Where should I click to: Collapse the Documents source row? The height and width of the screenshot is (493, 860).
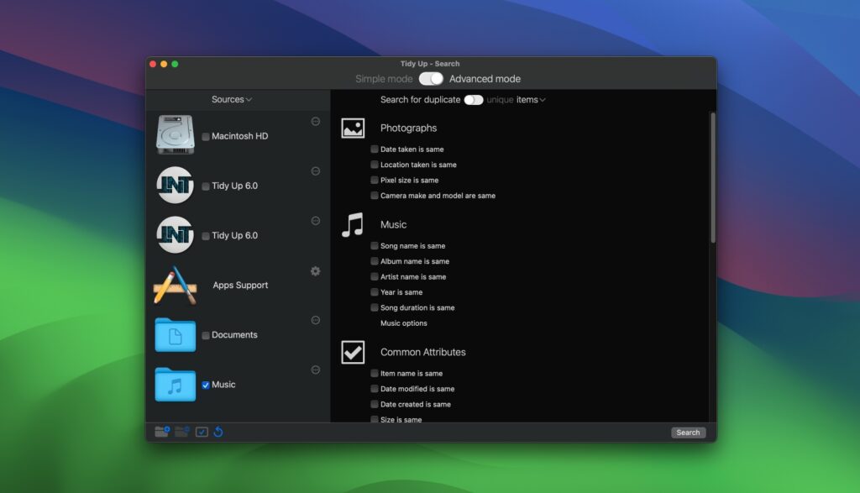315,320
